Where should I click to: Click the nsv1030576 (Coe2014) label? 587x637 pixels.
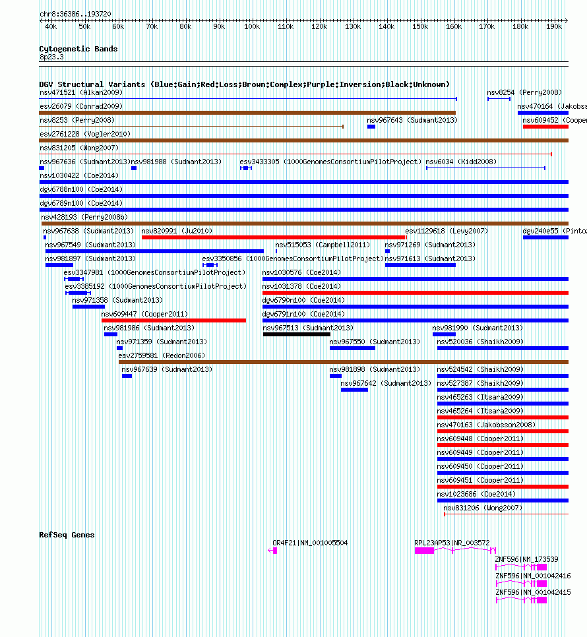[301, 272]
